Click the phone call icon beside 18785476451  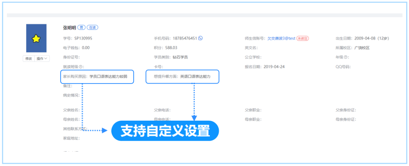click(200, 38)
